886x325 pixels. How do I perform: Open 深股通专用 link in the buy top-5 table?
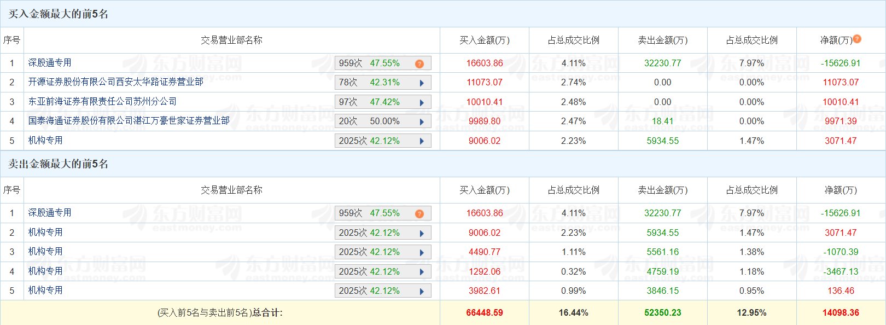coord(50,63)
